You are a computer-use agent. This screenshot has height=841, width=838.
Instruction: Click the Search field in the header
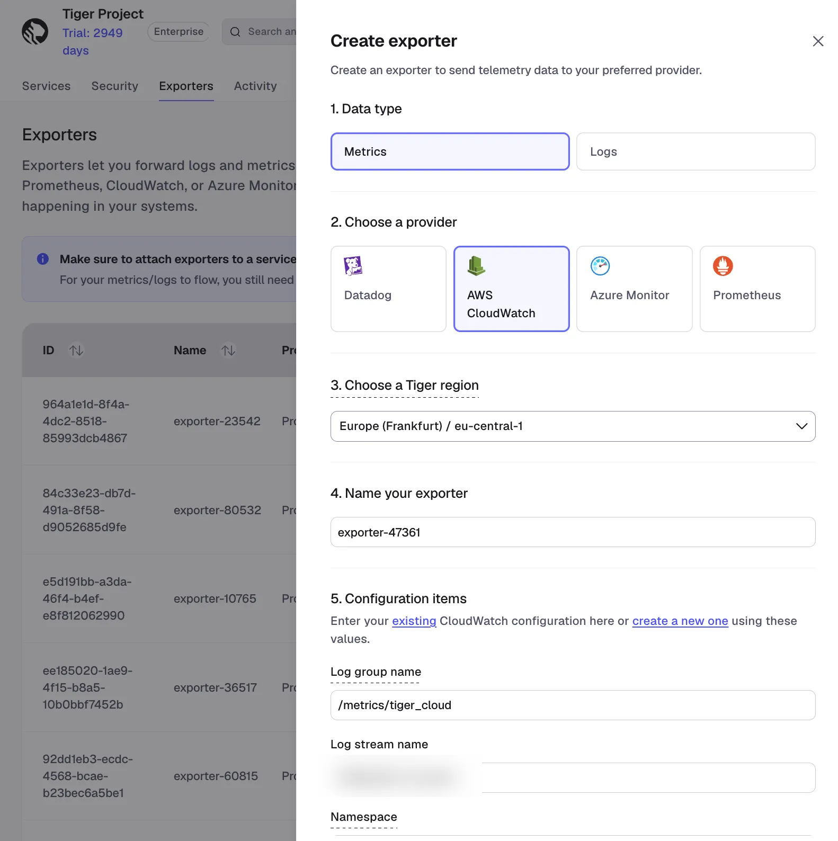pyautogui.click(x=260, y=32)
